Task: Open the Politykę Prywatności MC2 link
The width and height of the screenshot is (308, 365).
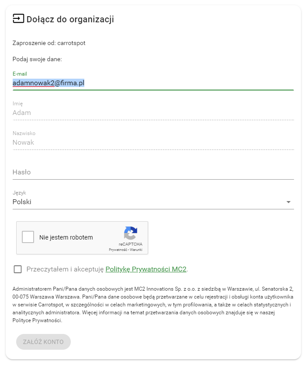Action: (146, 269)
